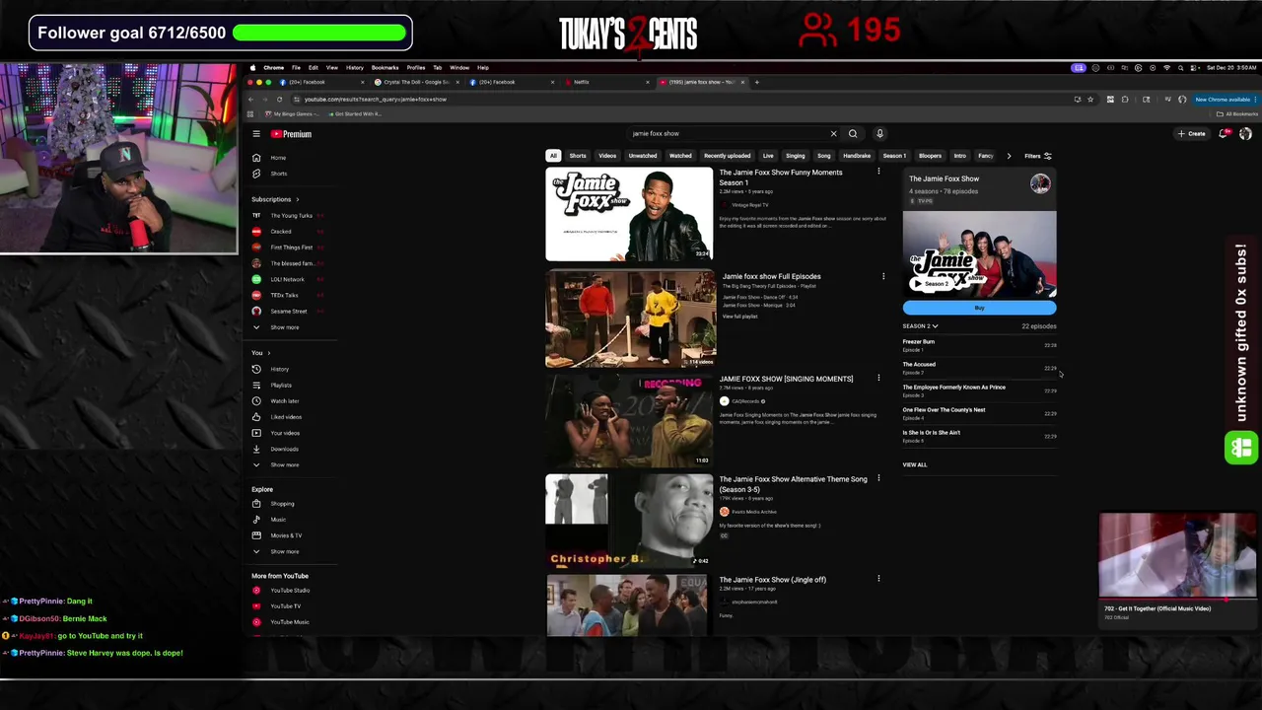Select the Shorts filter chip
The image size is (1262, 710).
(578, 156)
